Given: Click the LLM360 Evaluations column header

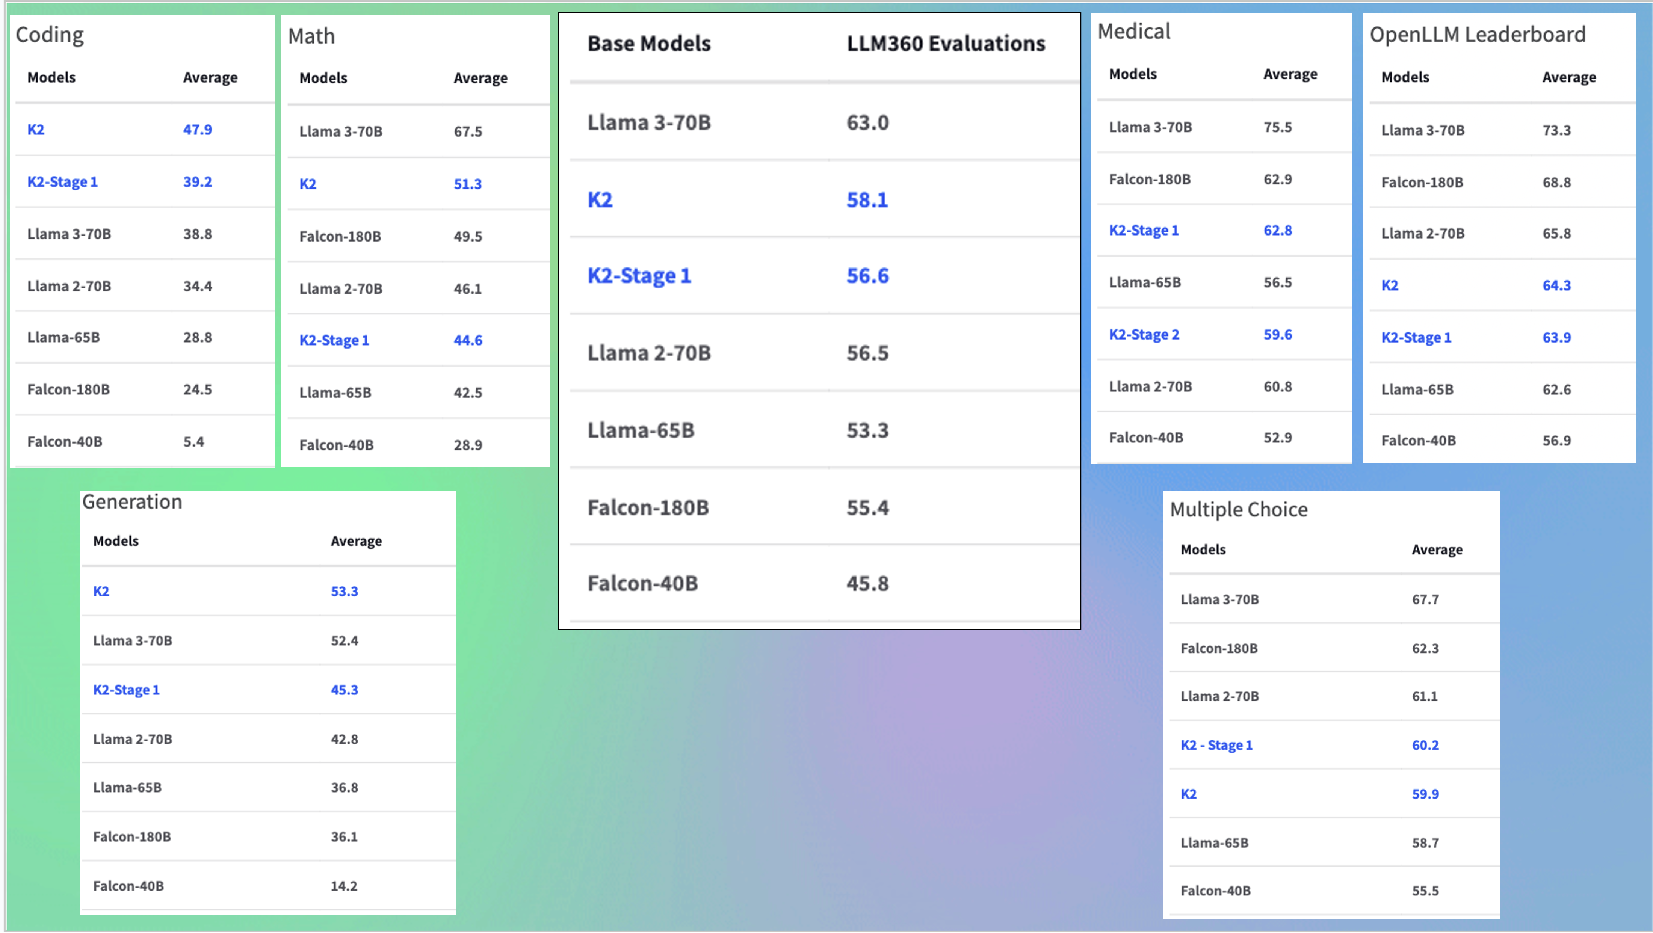Looking at the screenshot, I should tap(946, 44).
